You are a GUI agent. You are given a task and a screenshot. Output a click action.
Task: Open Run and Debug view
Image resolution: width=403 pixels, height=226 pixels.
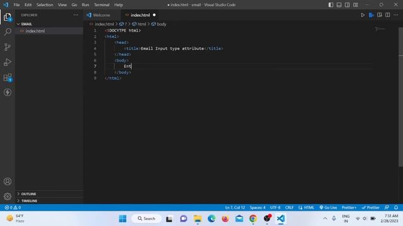(x=8, y=62)
